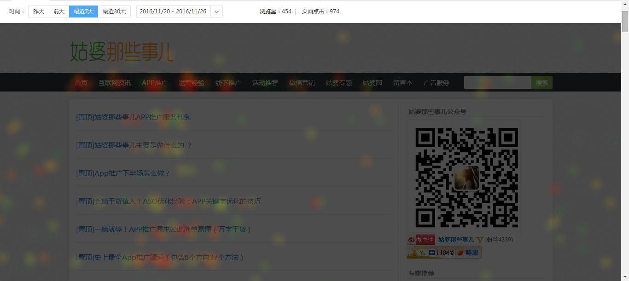Click the 浏览量：454 statistic
Viewport: 629px width, 281px height.
[x=275, y=11]
